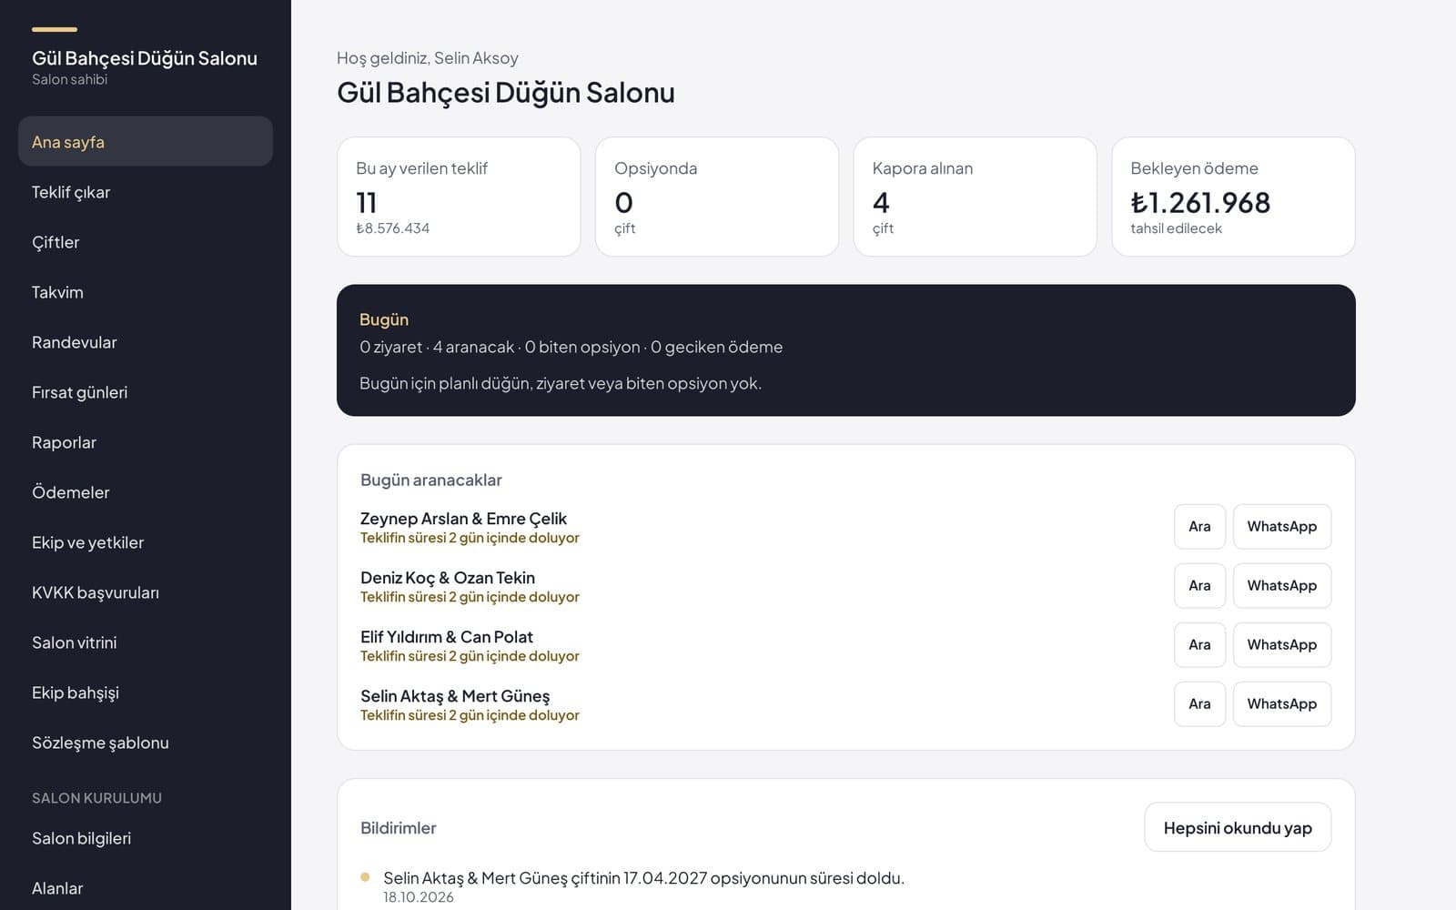Click Ara for Zeynep Arslan & Emre Çelik
Image resolution: width=1456 pixels, height=910 pixels.
[x=1199, y=527]
